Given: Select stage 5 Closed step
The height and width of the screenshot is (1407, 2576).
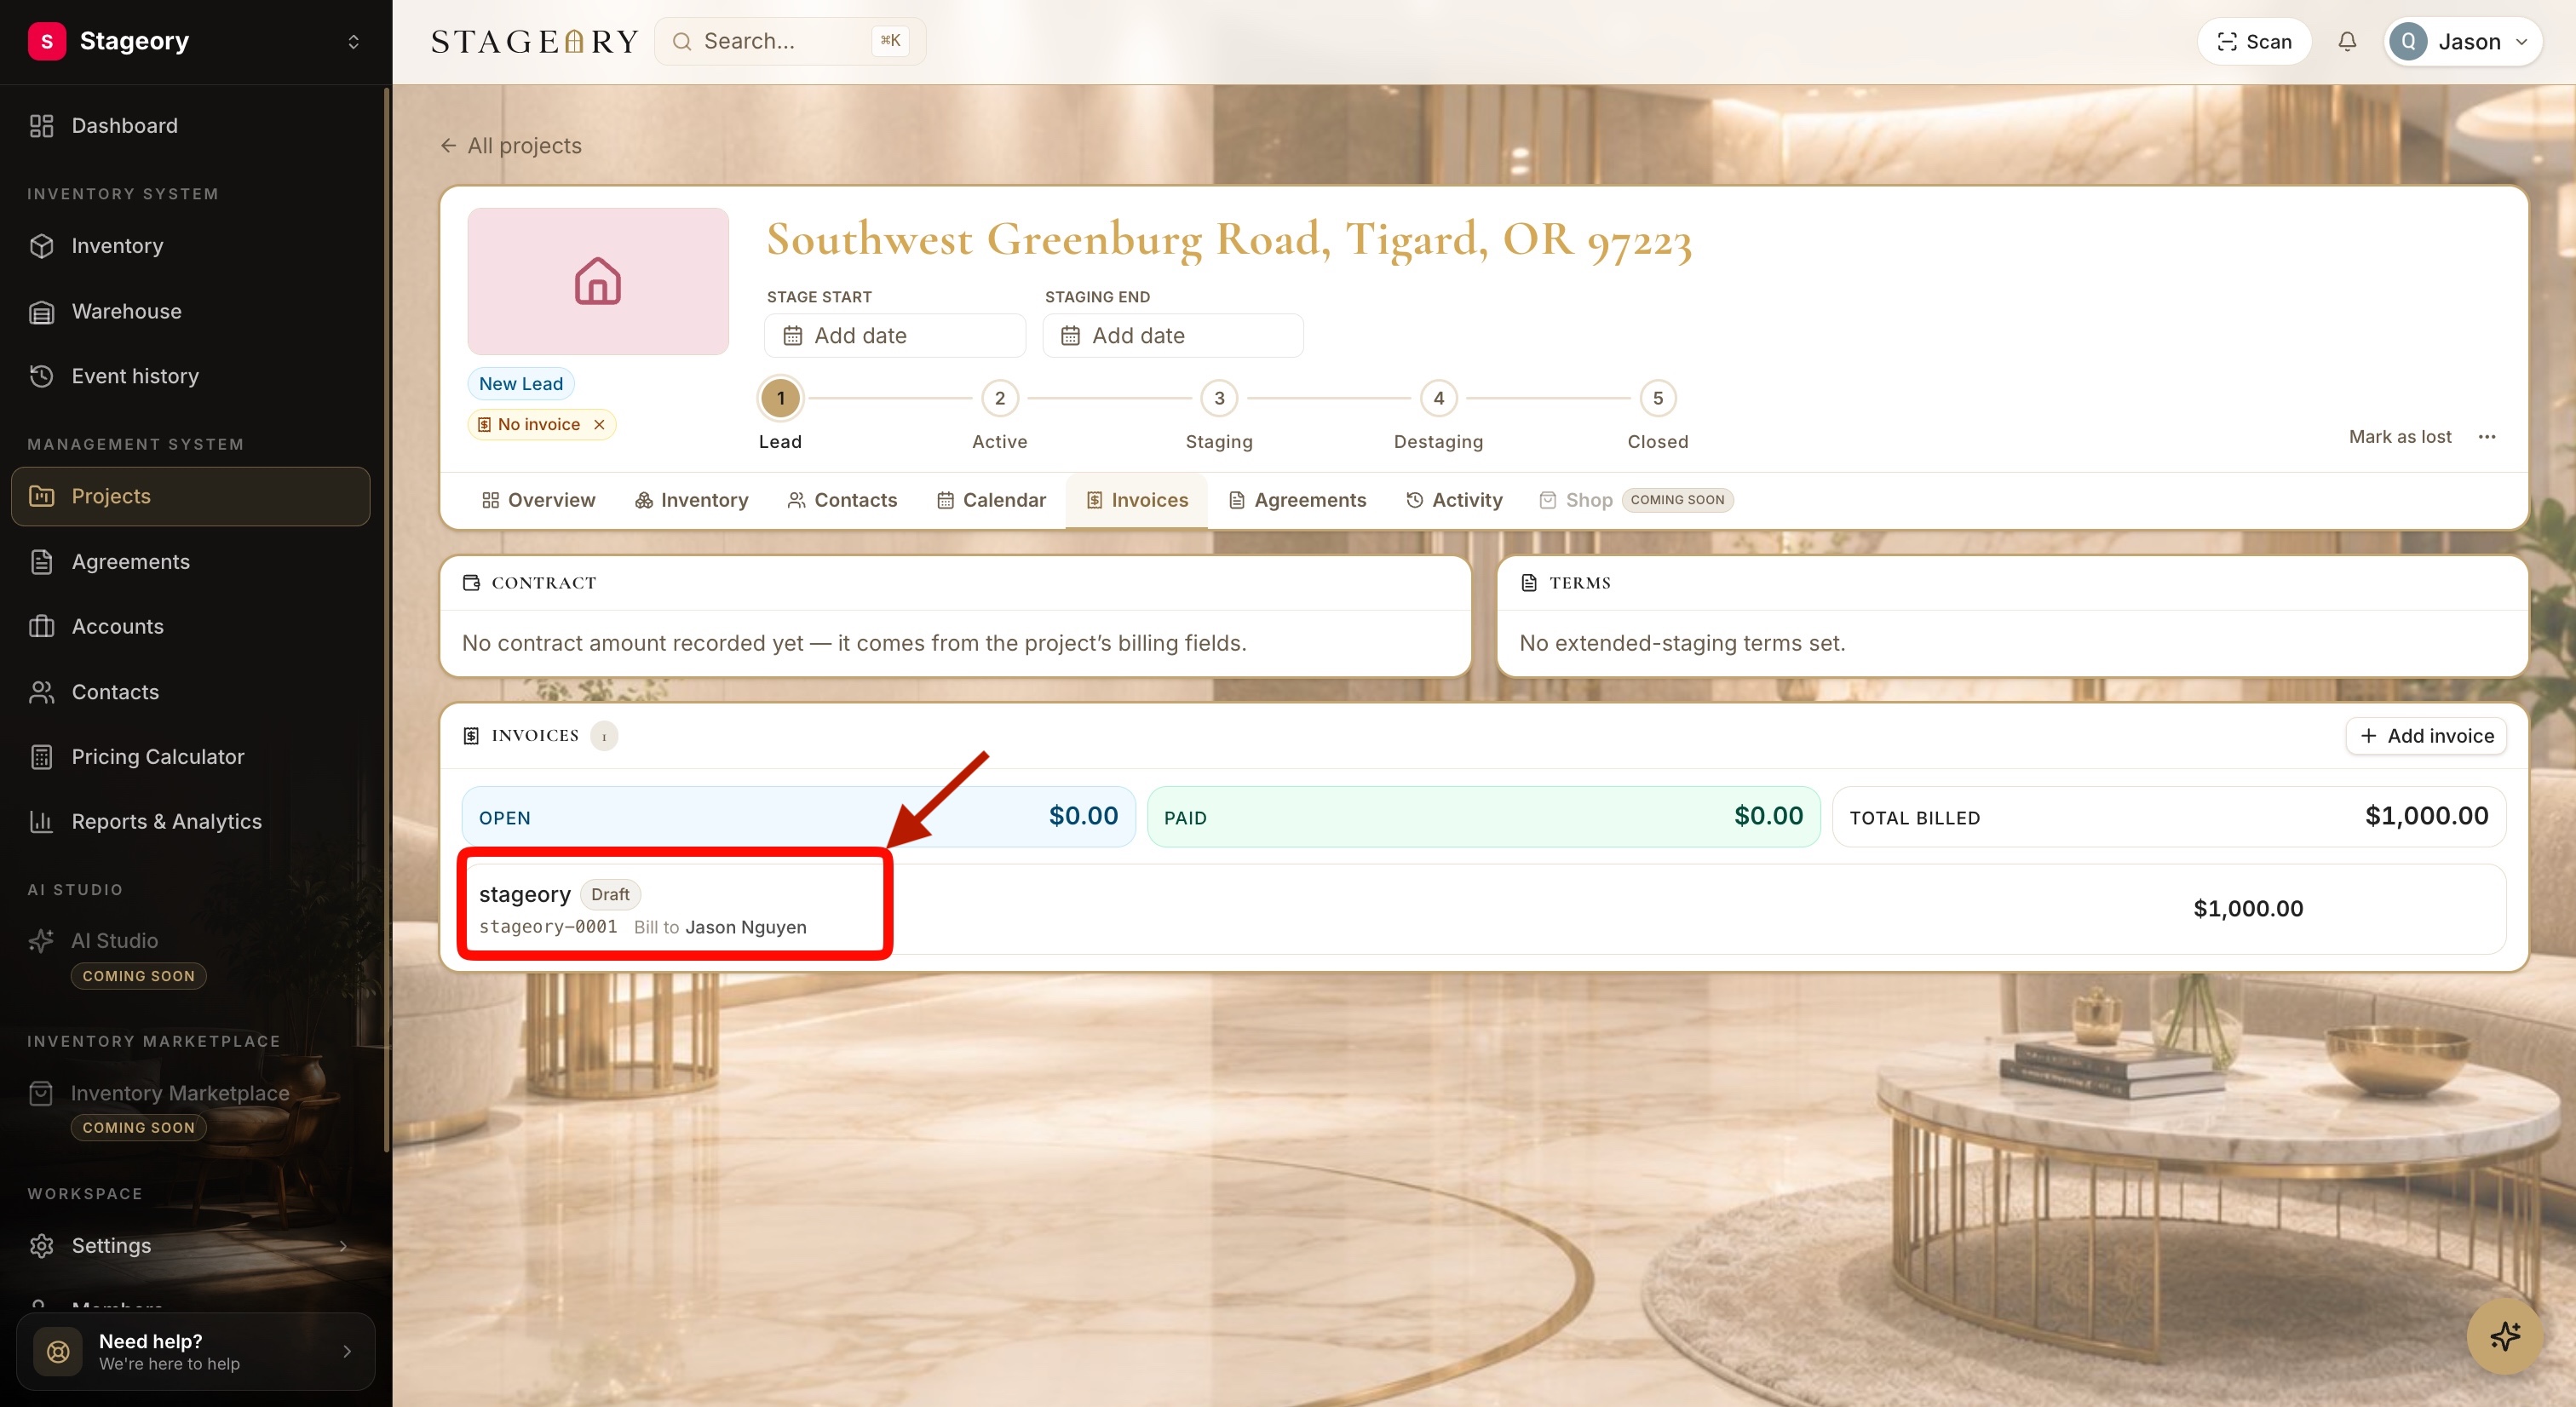Looking at the screenshot, I should (1658, 399).
